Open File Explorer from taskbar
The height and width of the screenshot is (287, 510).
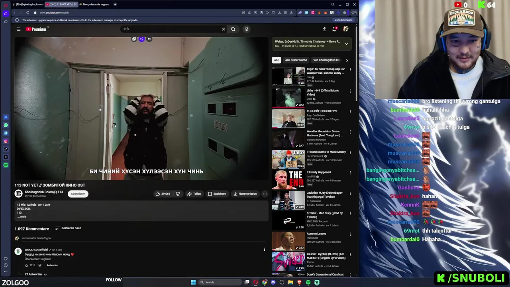pyautogui.click(x=290, y=282)
